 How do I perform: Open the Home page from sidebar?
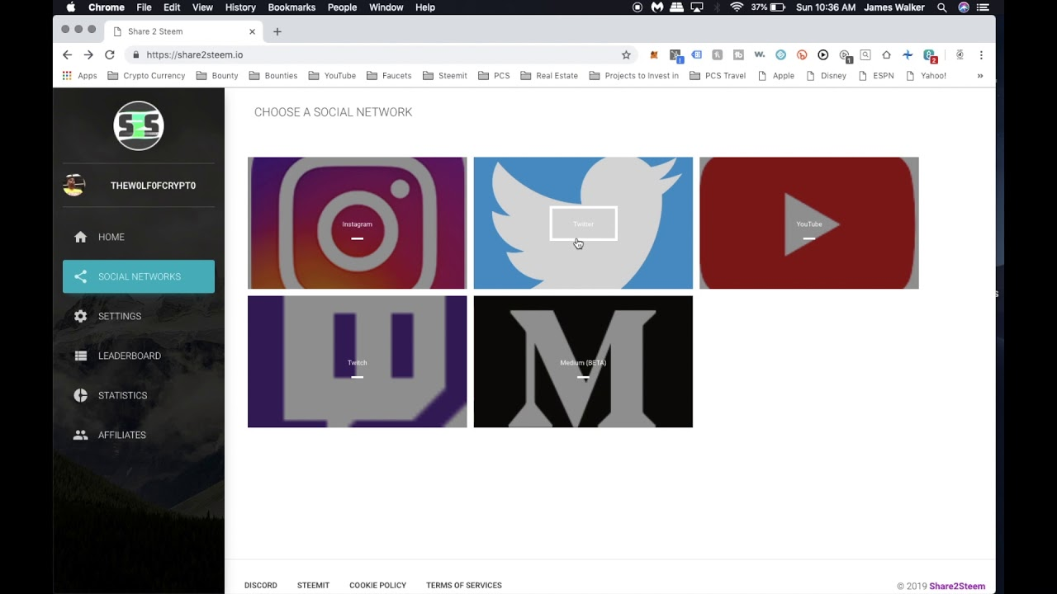pyautogui.click(x=138, y=237)
